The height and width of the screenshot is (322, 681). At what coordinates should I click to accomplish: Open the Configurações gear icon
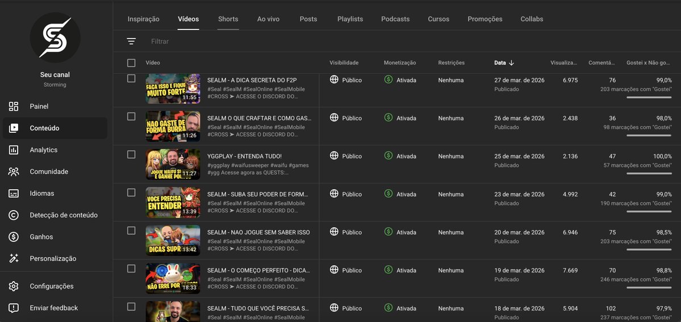coord(14,286)
